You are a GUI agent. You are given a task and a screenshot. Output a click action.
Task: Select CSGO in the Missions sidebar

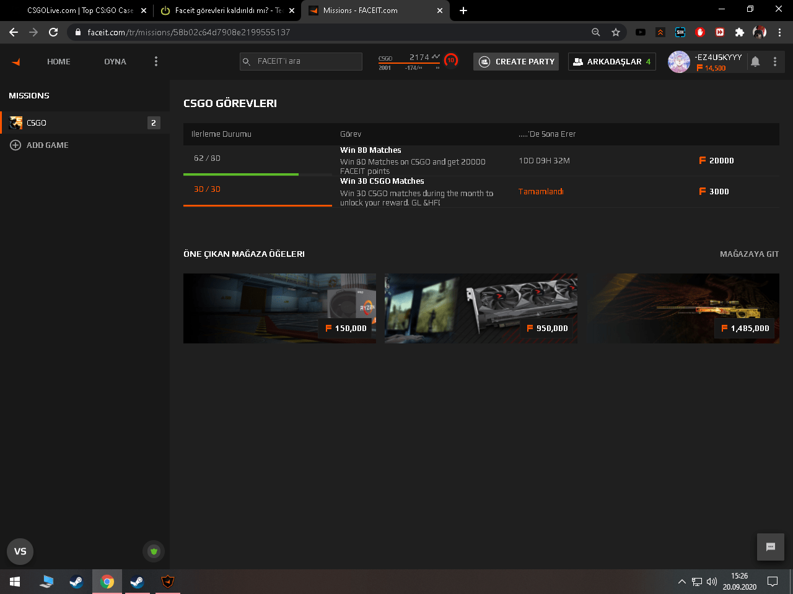[x=85, y=123]
